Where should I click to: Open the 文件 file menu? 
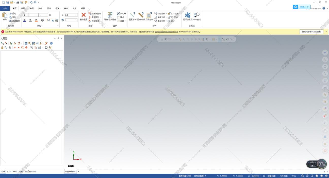click(5, 8)
